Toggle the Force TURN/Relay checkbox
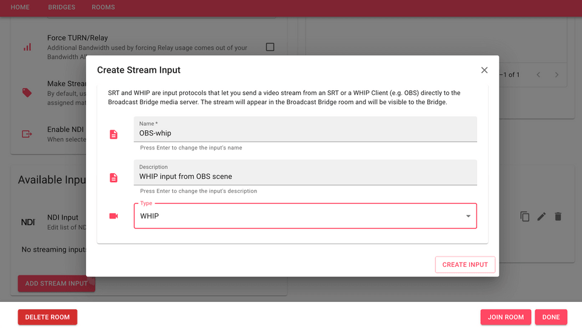Viewport: 582px width, 328px height. pyautogui.click(x=270, y=47)
